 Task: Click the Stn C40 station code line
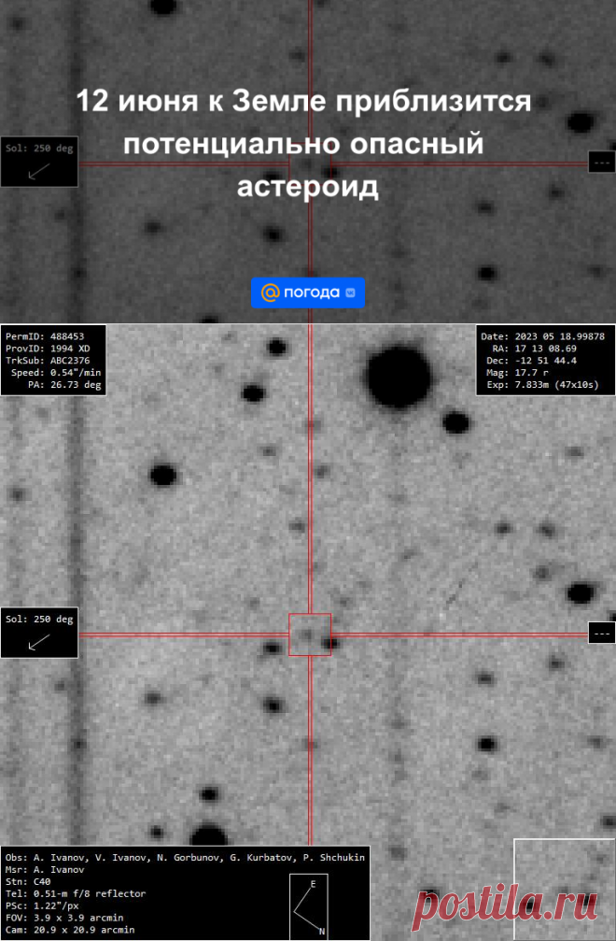pyautogui.click(x=25, y=881)
